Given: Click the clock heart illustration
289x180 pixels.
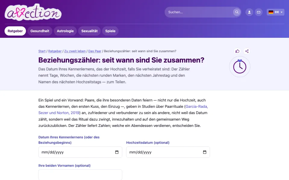Looking at the screenshot, I should [240, 67].
